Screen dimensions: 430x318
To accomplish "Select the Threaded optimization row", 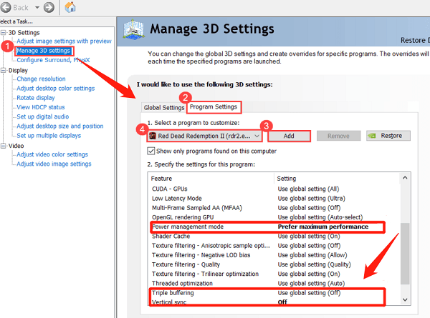I will coord(274,283).
